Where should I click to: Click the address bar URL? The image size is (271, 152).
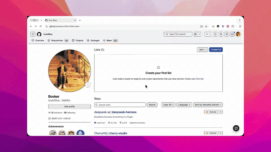point(64,26)
